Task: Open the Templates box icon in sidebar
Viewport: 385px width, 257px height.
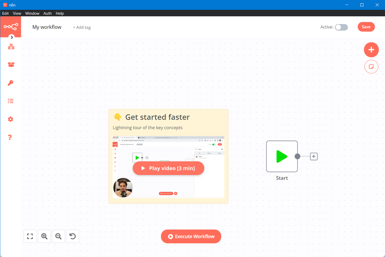Action: (x=11, y=65)
